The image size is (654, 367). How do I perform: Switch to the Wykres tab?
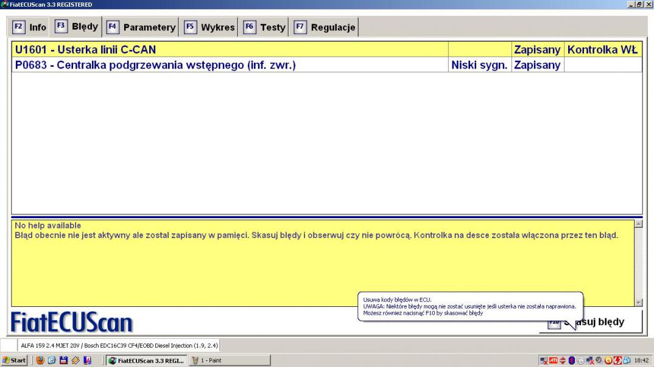[209, 27]
